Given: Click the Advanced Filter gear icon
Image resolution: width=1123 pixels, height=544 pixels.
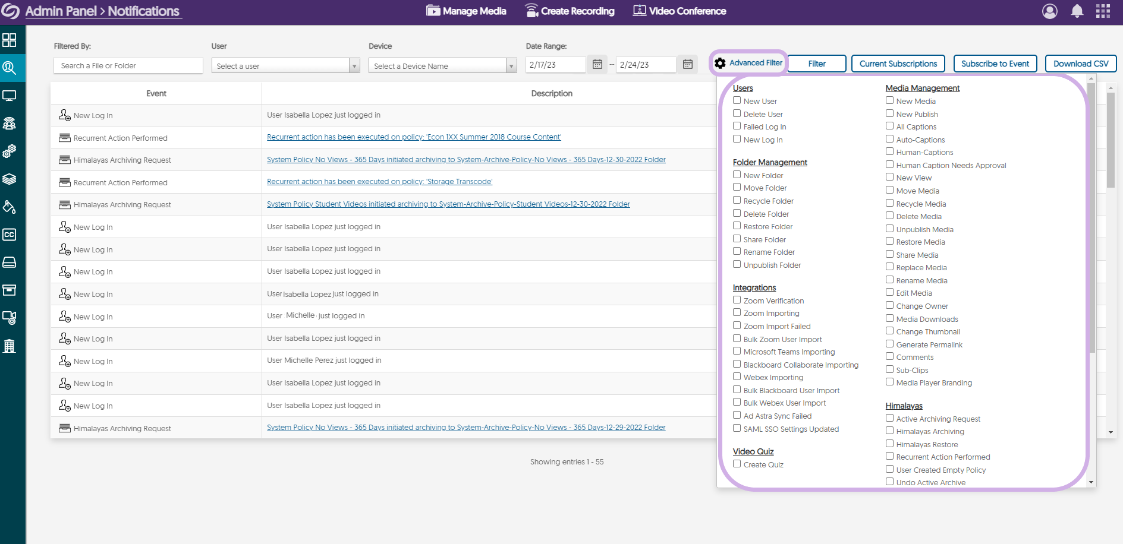Looking at the screenshot, I should pos(720,64).
